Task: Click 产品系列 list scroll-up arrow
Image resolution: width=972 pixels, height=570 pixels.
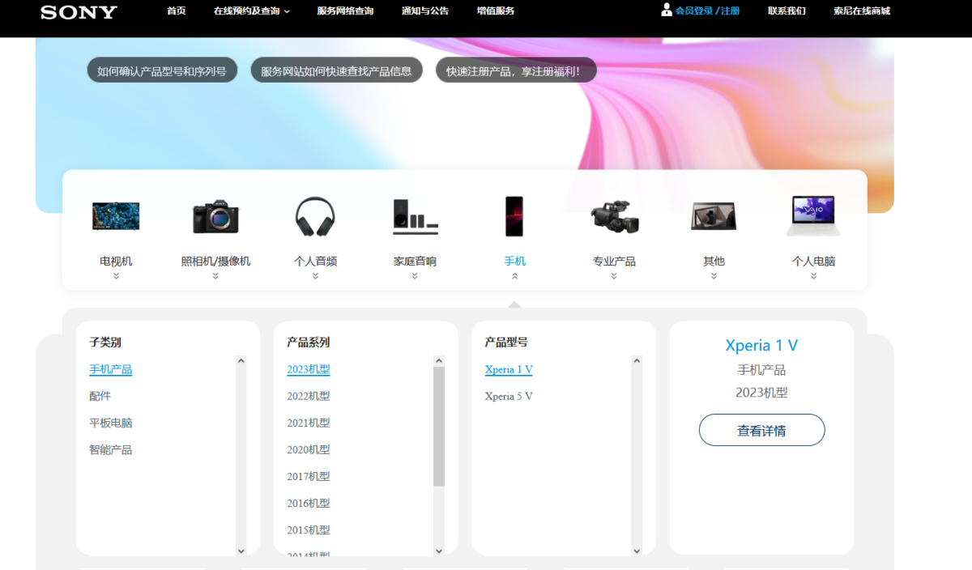Action: coord(439,361)
